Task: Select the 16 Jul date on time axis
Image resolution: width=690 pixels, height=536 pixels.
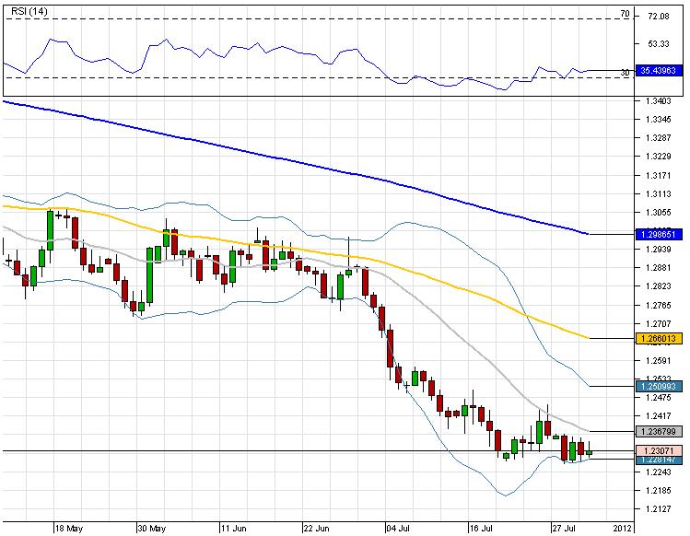Action: [x=483, y=530]
